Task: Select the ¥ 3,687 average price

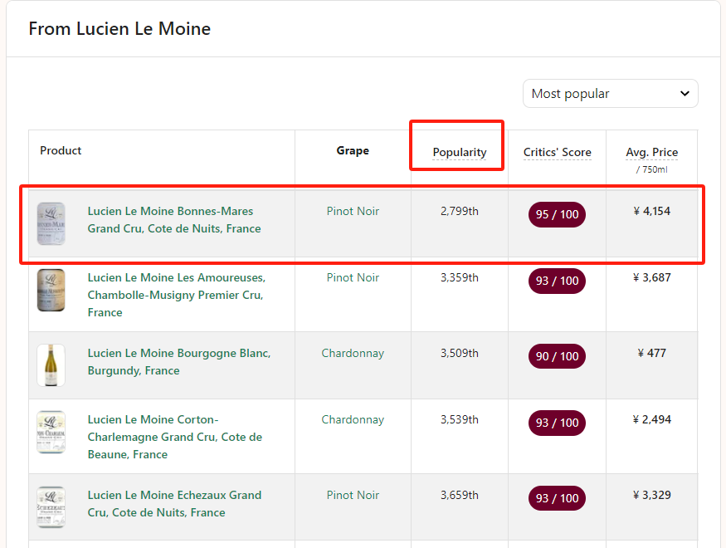Action: (x=652, y=277)
